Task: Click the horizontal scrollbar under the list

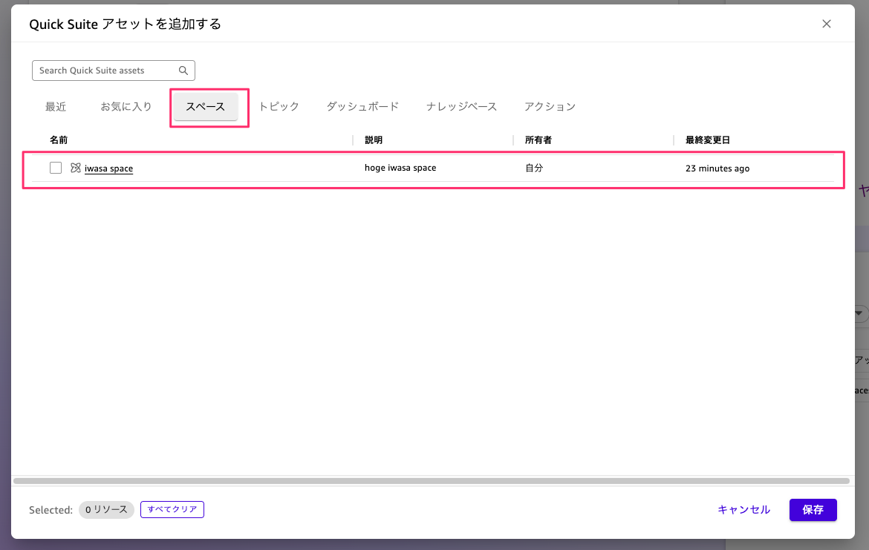Action: click(x=431, y=481)
